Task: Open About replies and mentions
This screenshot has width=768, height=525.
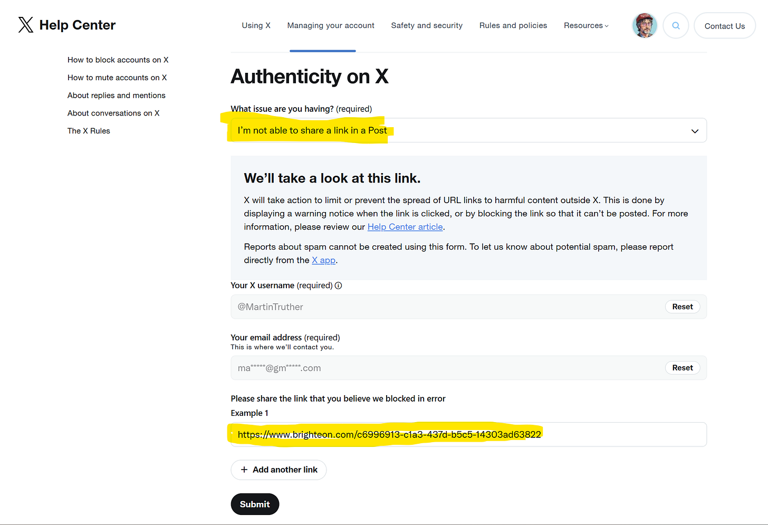Action: click(x=117, y=96)
